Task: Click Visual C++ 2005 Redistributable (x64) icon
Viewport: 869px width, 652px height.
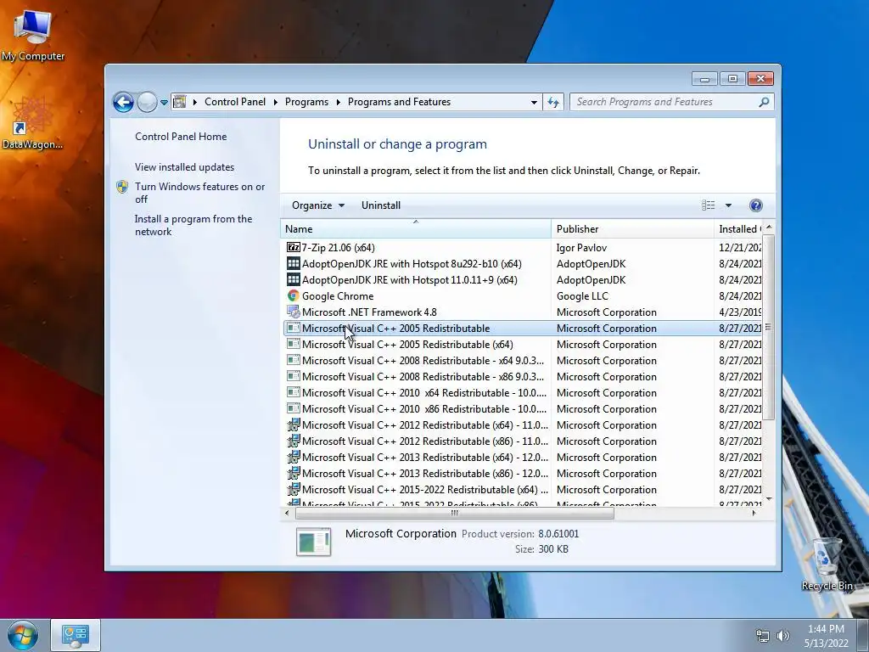Action: click(293, 344)
